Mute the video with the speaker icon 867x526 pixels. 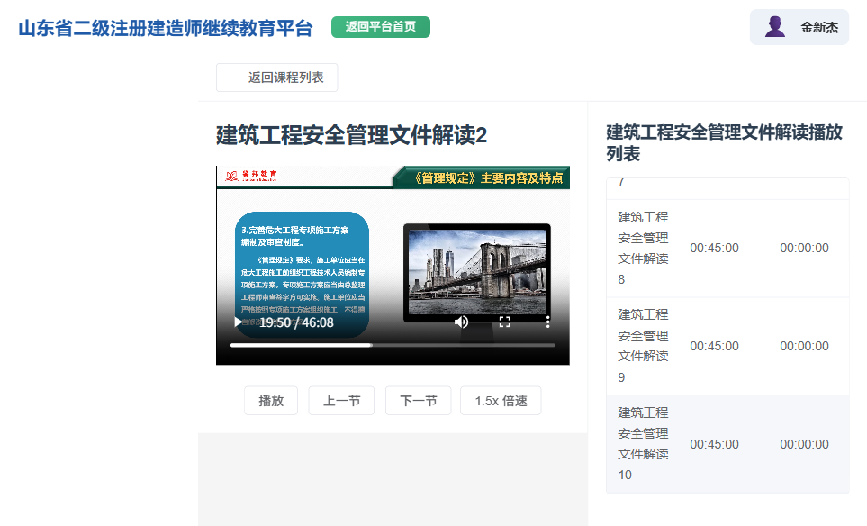(x=461, y=322)
